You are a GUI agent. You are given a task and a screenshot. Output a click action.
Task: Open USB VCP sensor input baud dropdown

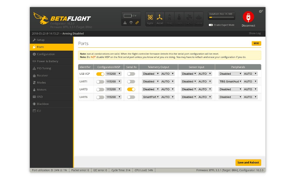coord(205,74)
